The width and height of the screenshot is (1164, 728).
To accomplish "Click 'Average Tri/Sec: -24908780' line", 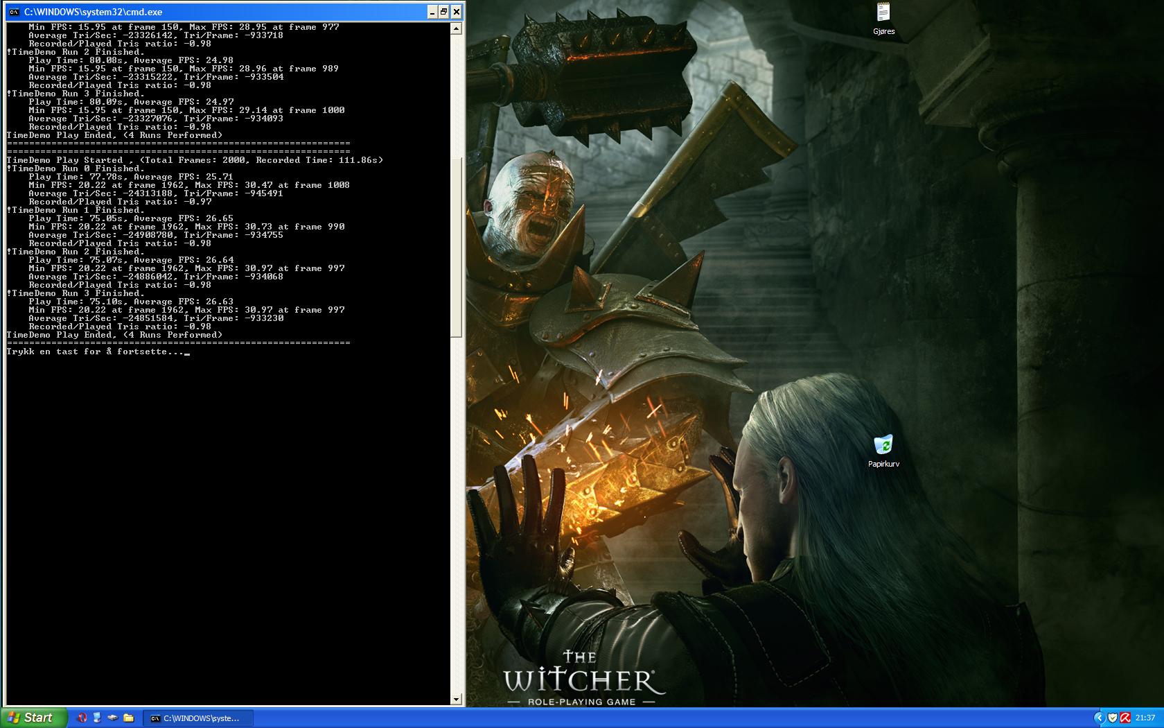I will pos(156,235).
